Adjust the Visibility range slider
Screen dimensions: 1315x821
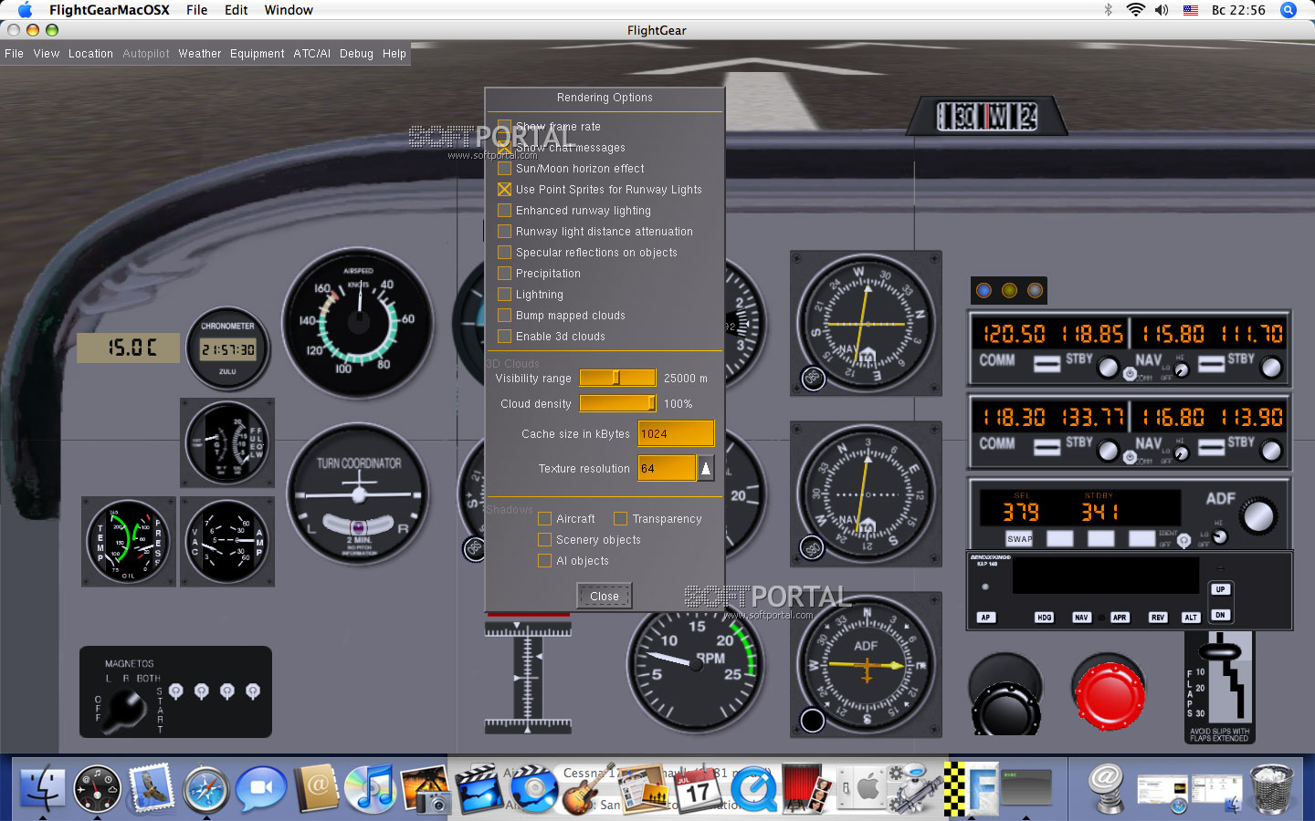pos(617,378)
